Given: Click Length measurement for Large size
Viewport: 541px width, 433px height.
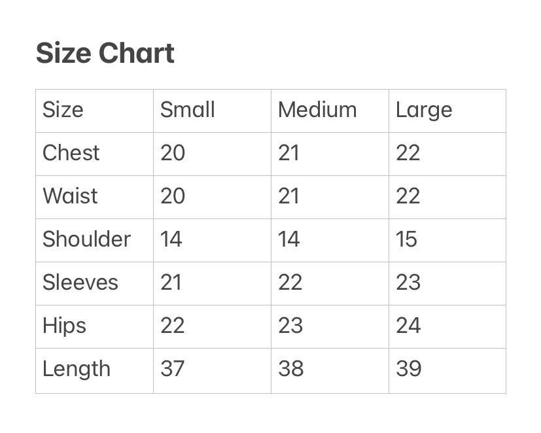Looking at the screenshot, I should (408, 369).
